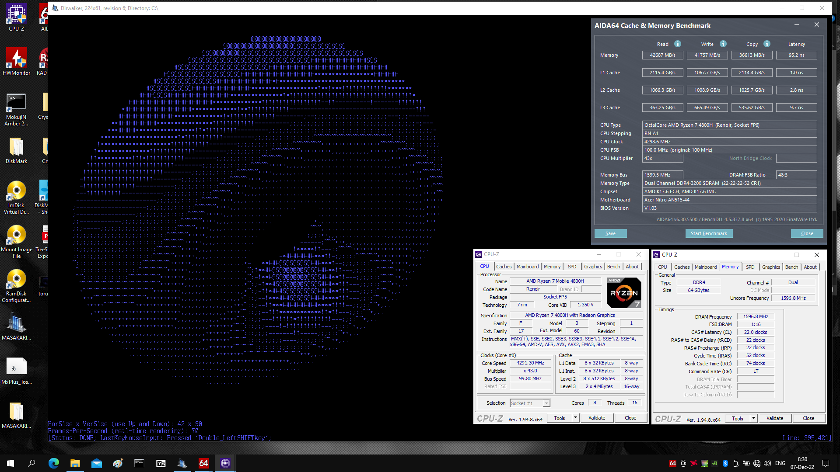Click the DRAM Frequency 1596.8 MHz value
840x472 pixels.
756,316
